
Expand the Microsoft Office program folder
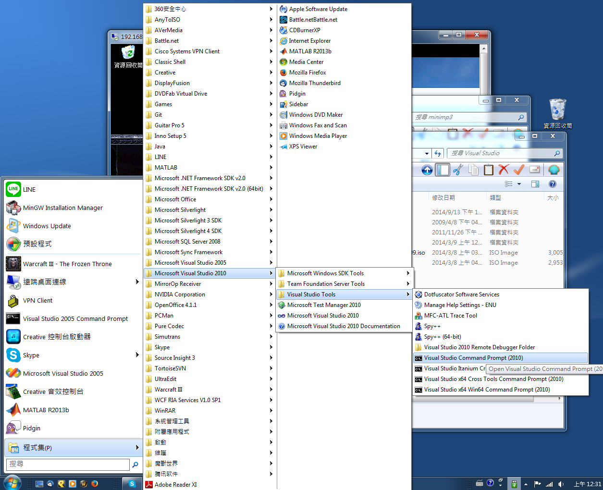pyautogui.click(x=209, y=199)
